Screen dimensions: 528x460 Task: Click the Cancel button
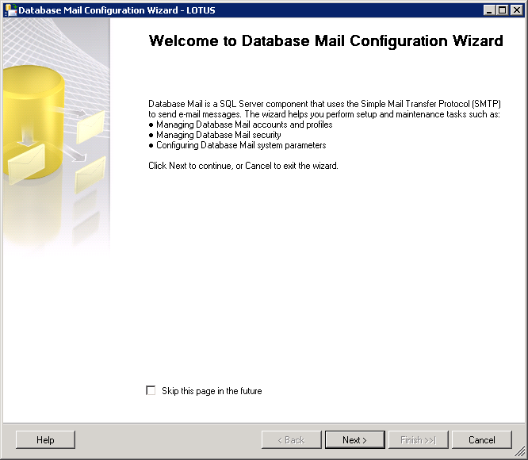coord(482,440)
